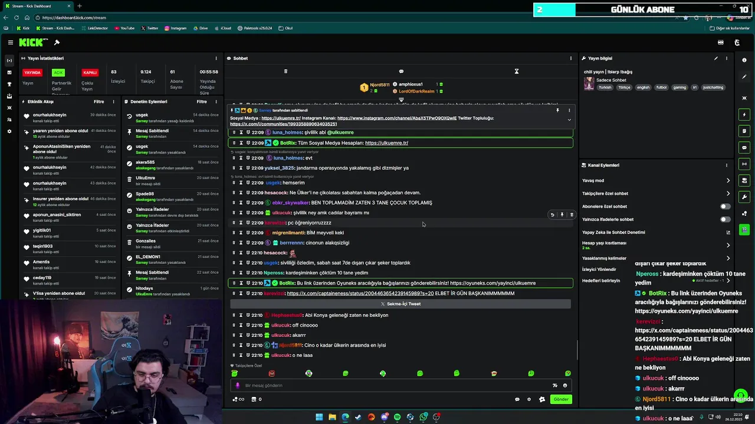Click the green highlighted icon in right sidebar
This screenshot has width=755, height=424.
pyautogui.click(x=744, y=230)
